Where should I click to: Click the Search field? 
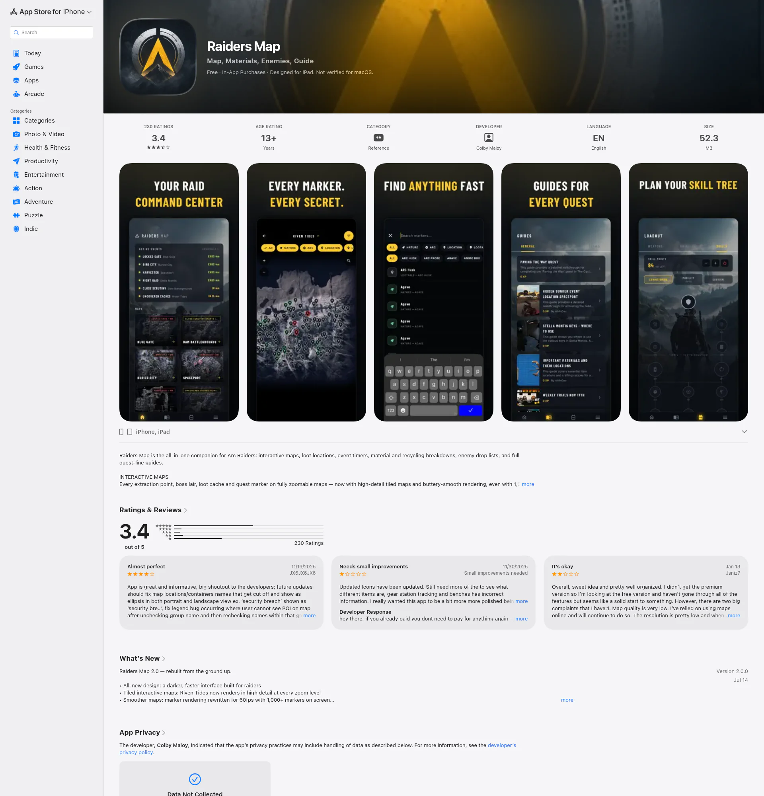pos(52,33)
